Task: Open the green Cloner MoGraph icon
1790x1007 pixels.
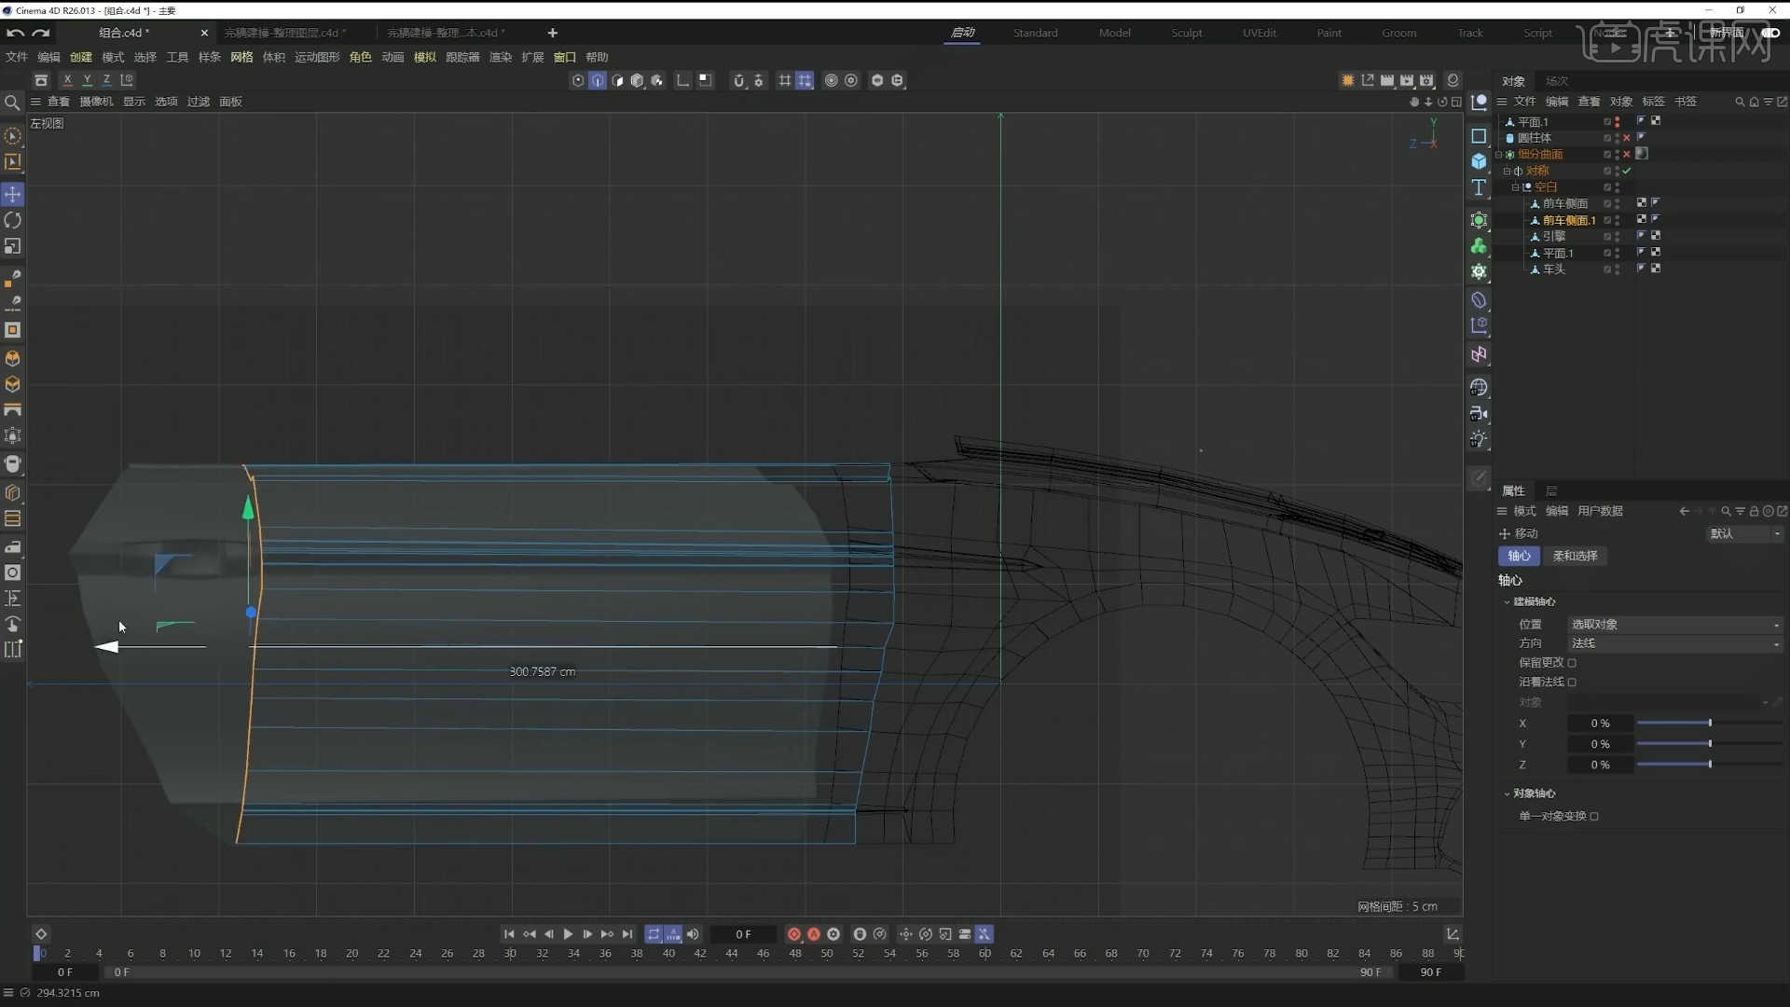Action: (1479, 246)
